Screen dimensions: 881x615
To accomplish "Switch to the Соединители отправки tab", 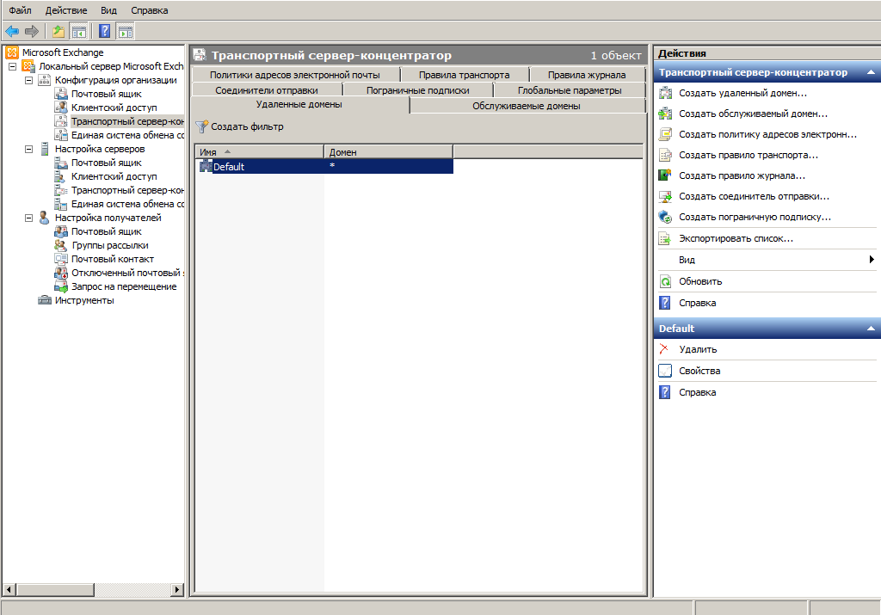I will click(x=267, y=89).
